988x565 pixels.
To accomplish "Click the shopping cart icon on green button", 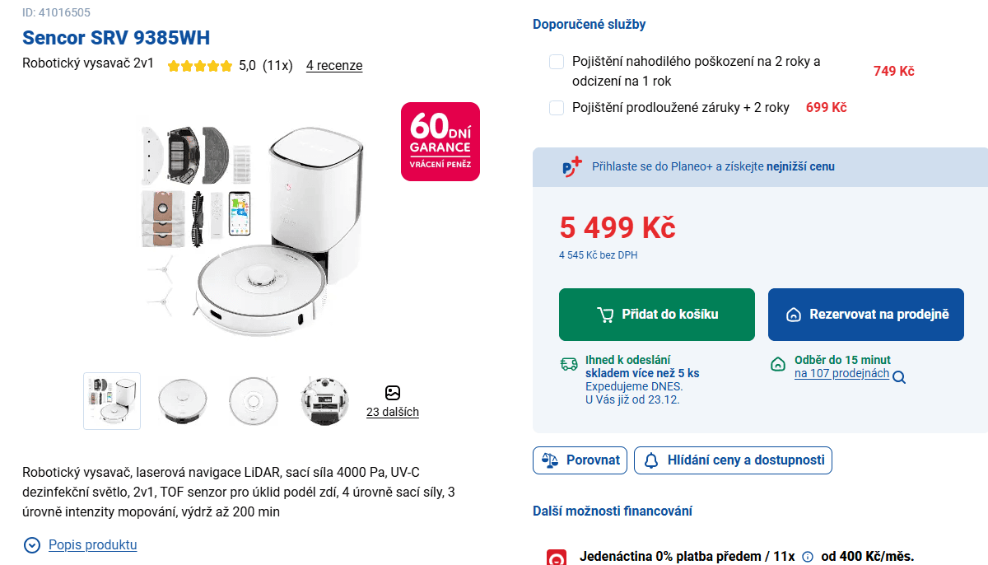I will point(607,314).
